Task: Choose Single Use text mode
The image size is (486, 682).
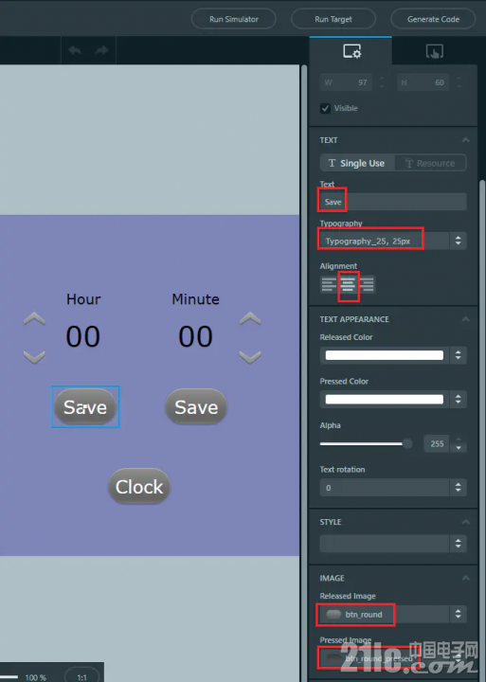Action: pyautogui.click(x=357, y=163)
